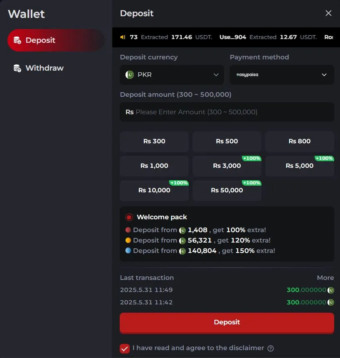This screenshot has height=358, width=340.
Task: Click the flag icon of the 11:42 transaction
Action: click(330, 302)
